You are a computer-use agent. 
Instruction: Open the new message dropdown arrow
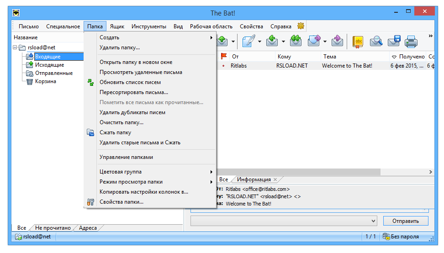coord(259,42)
